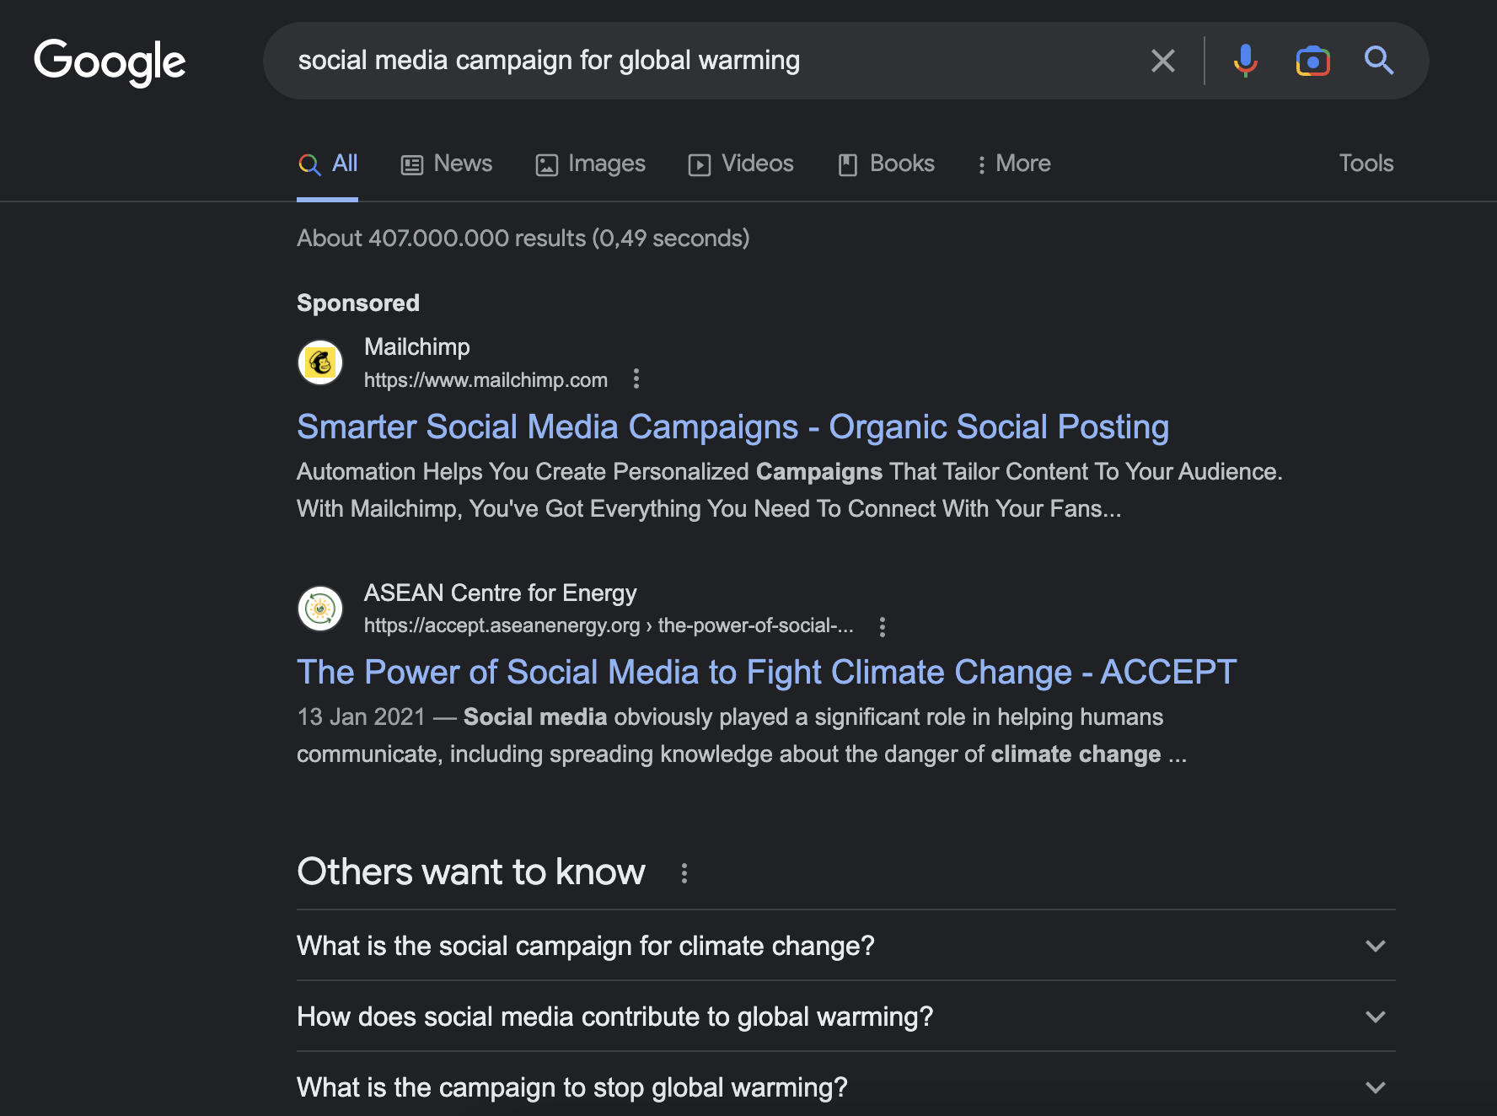The image size is (1497, 1116).
Task: Clear the search query with the X icon
Action: (x=1163, y=60)
